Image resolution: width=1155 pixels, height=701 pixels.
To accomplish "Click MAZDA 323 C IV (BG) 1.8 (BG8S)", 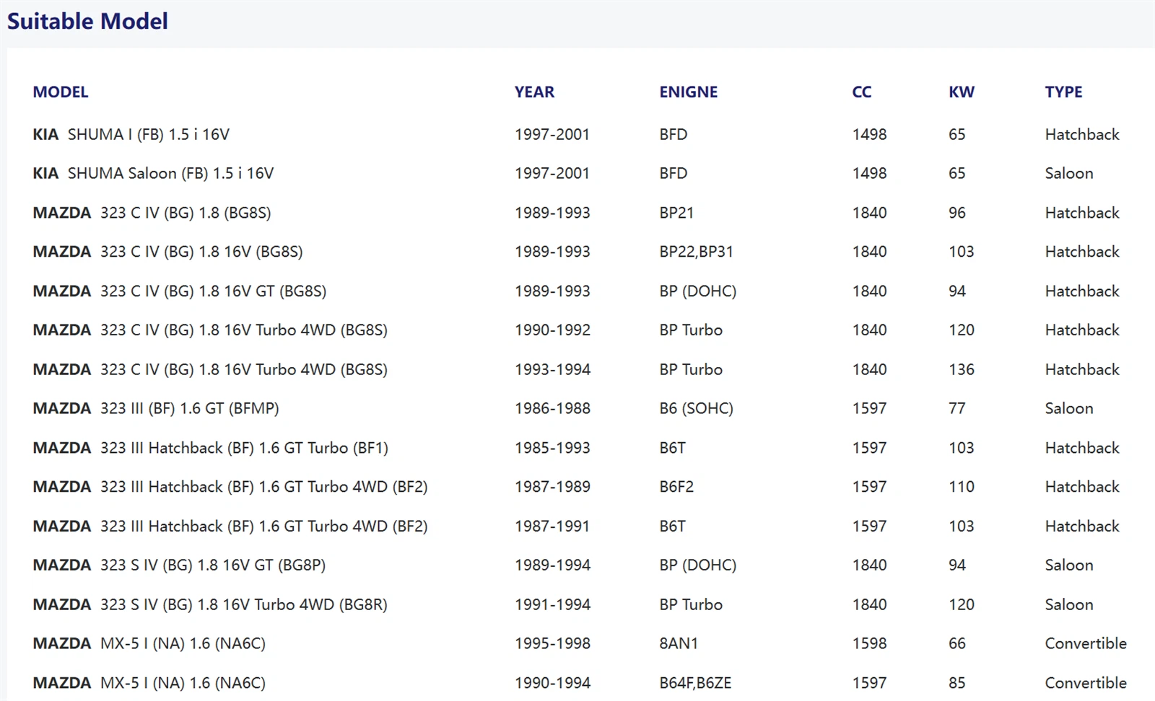I will (152, 213).
